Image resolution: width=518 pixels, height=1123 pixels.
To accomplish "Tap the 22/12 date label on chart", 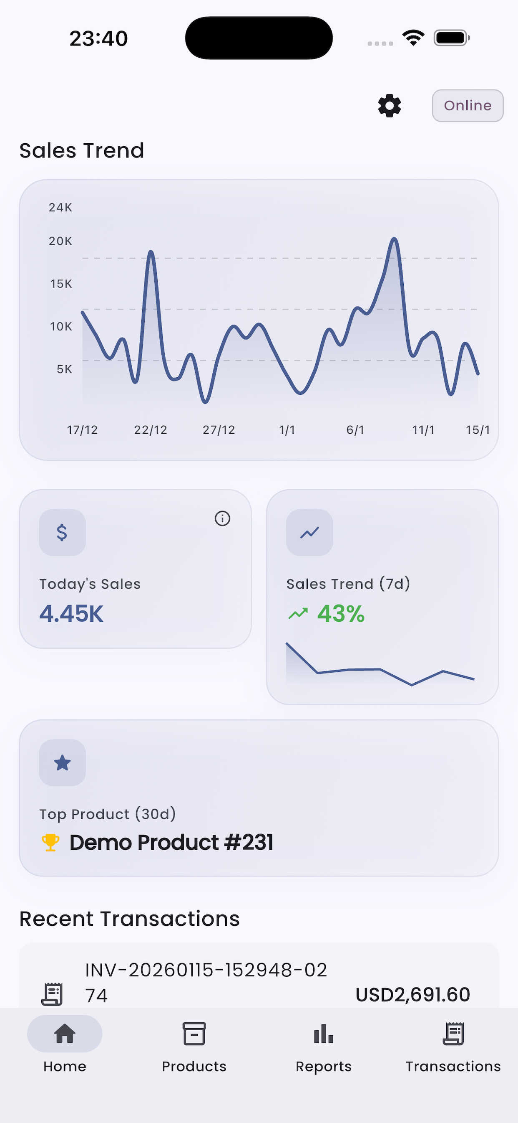I will [151, 430].
